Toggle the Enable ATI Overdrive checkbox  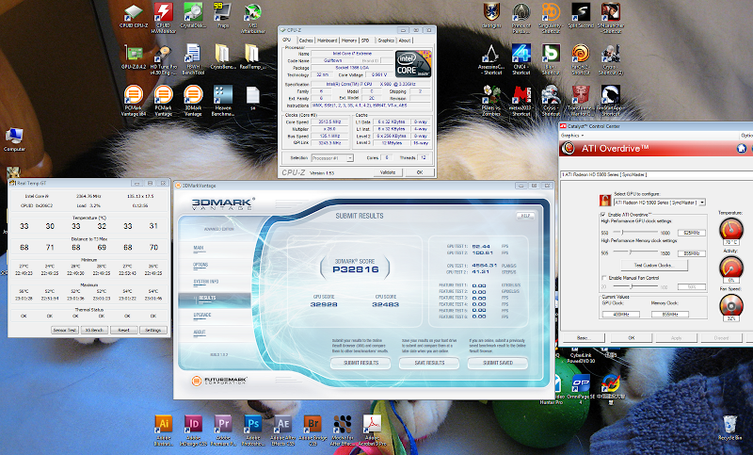[x=602, y=214]
